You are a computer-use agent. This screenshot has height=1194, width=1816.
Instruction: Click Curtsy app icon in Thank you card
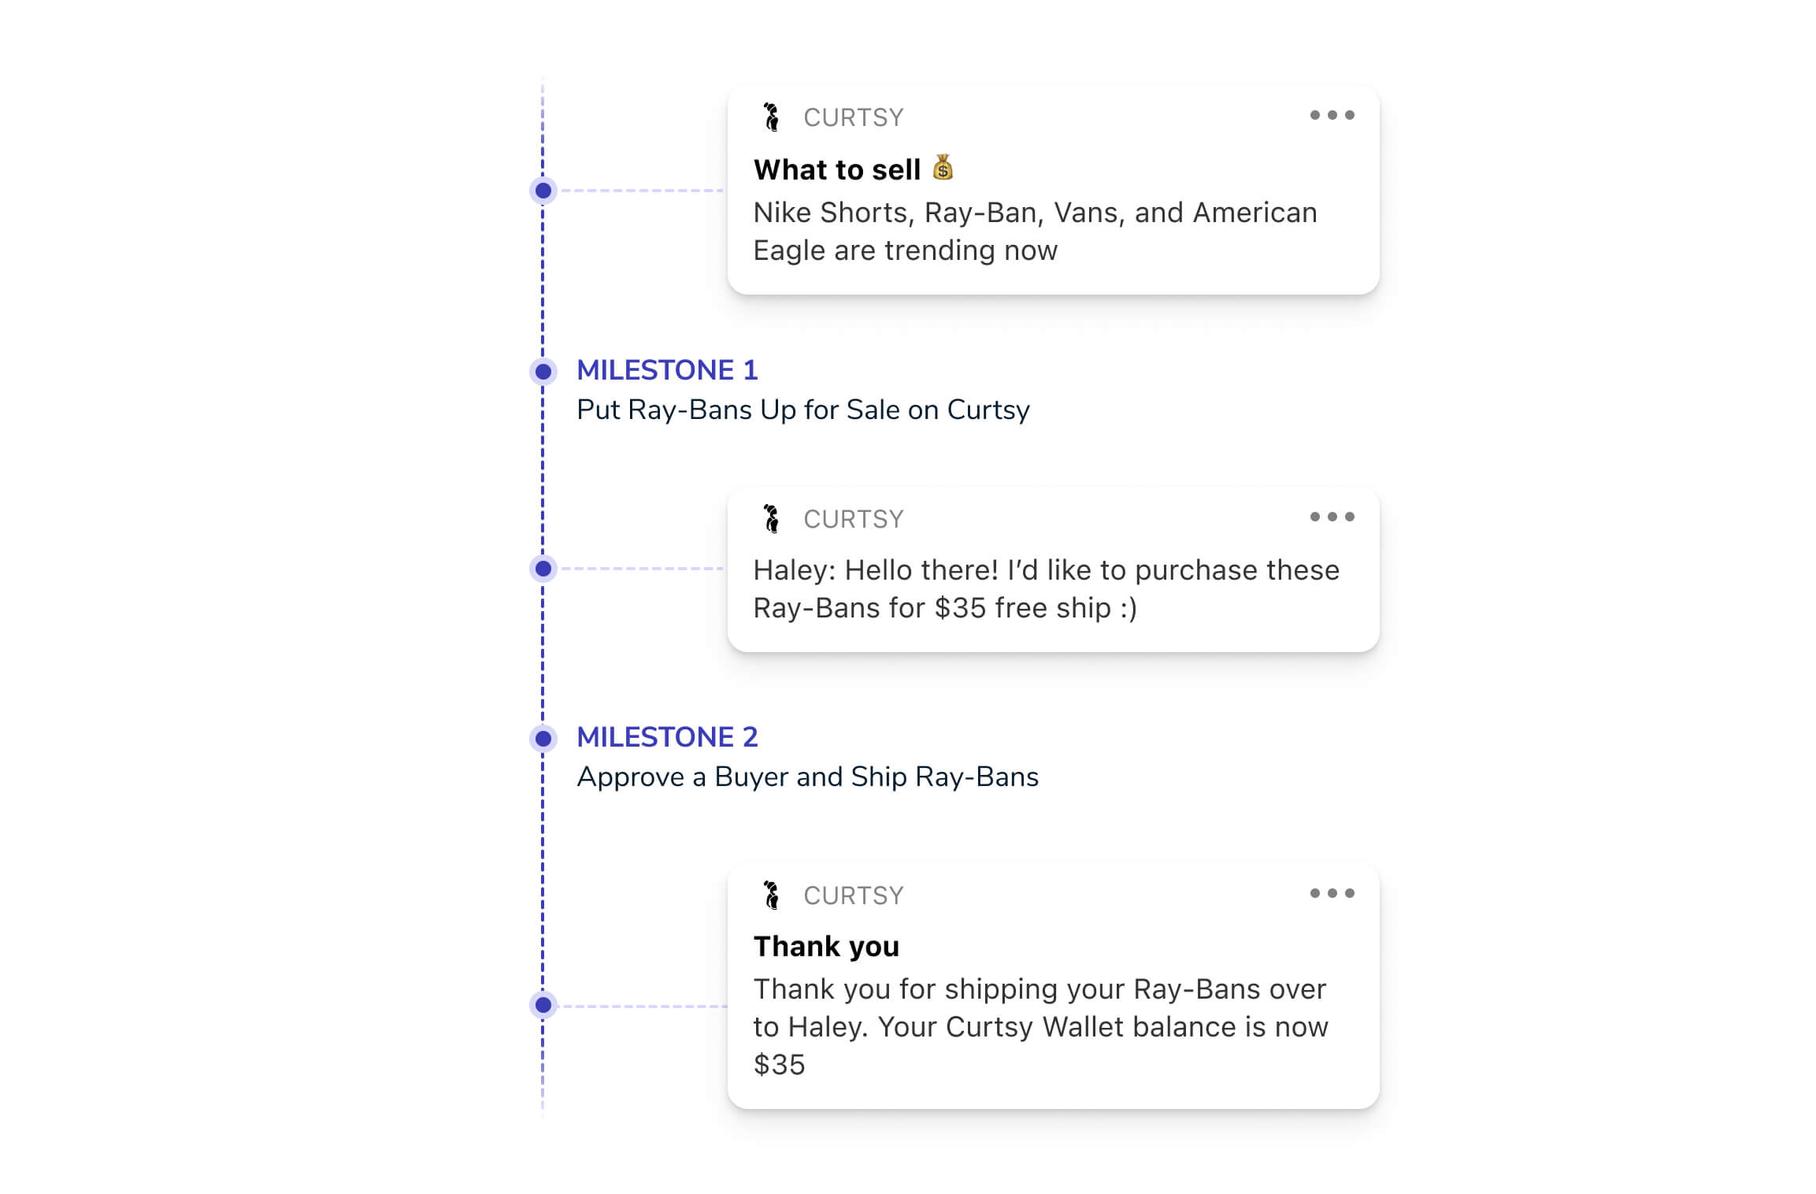click(x=772, y=895)
